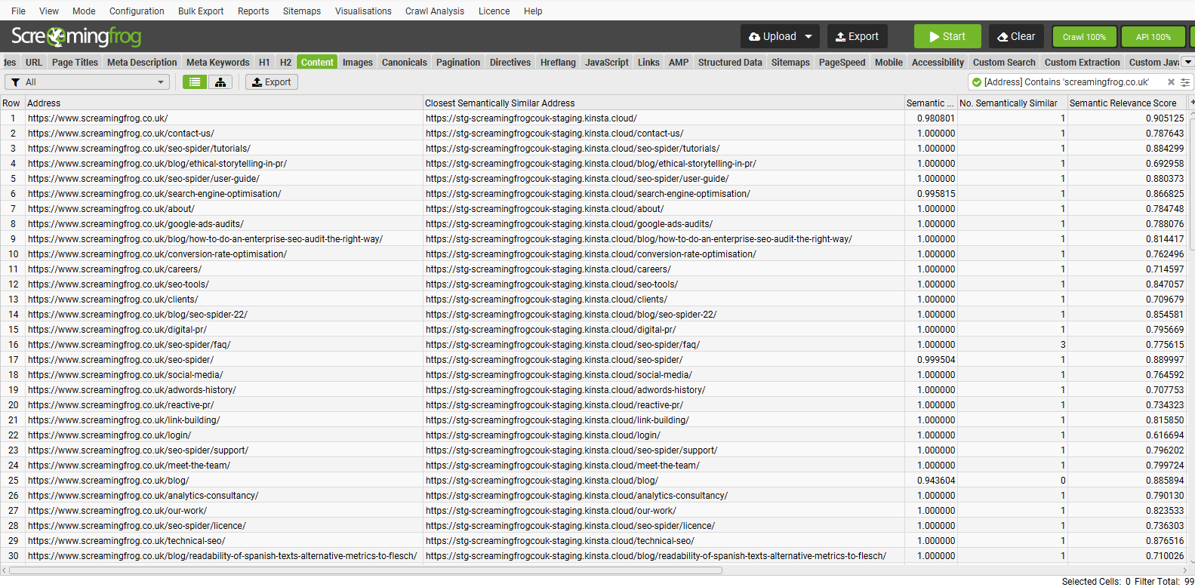Click the add column plus icon

tap(1192, 103)
